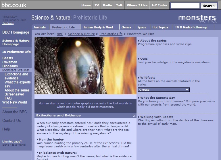Click the BBC breadcrumb link
The image size is (221, 160).
[x=60, y=34]
